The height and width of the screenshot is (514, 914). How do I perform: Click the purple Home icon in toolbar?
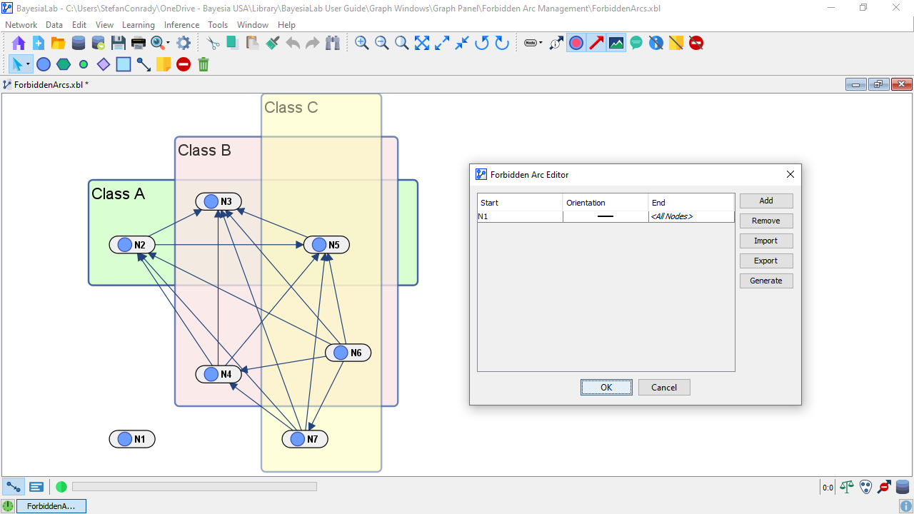tap(19, 43)
